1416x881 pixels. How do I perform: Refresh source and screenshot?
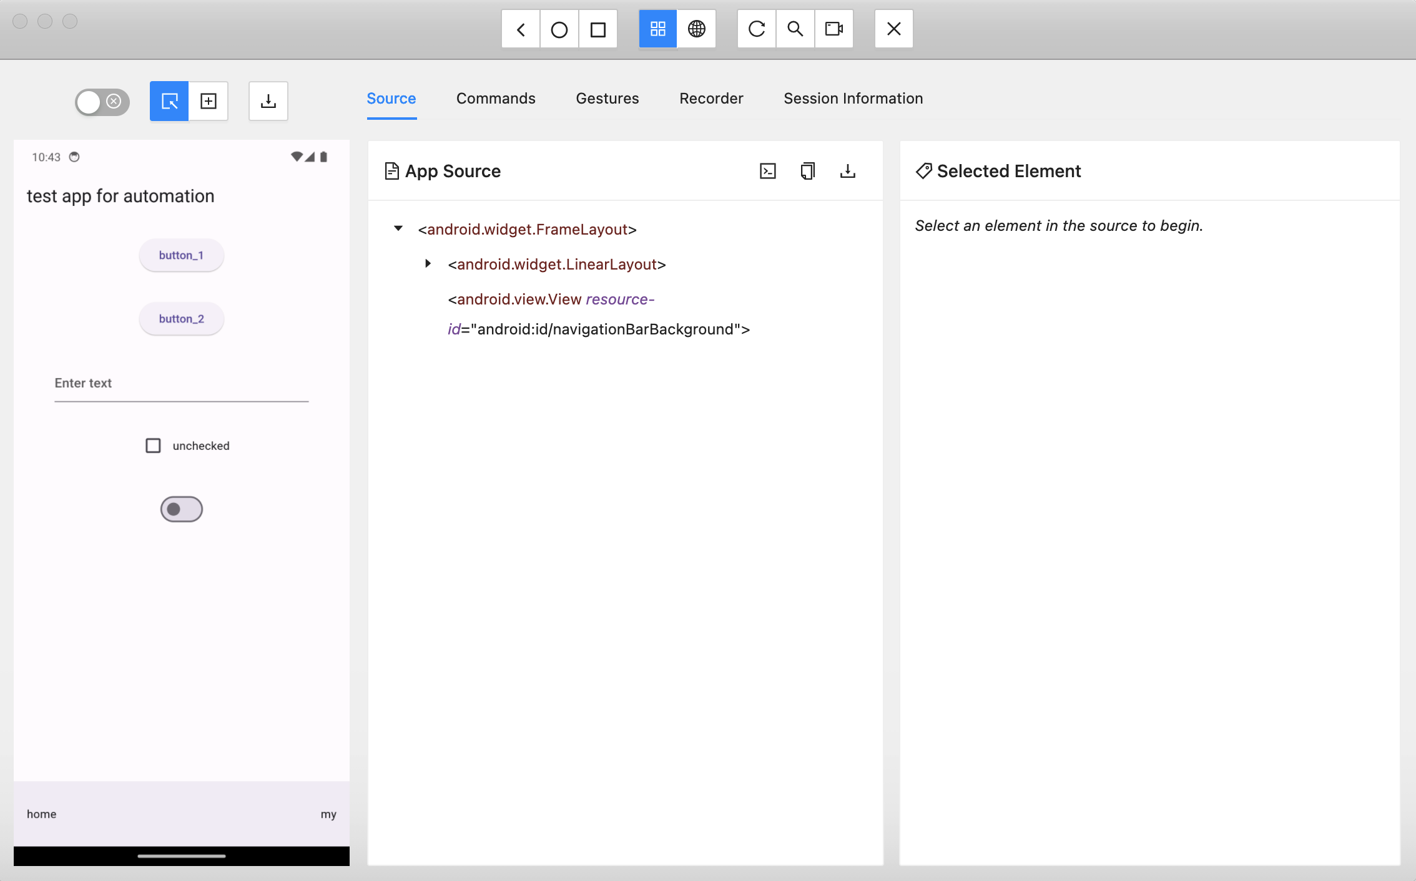click(756, 29)
